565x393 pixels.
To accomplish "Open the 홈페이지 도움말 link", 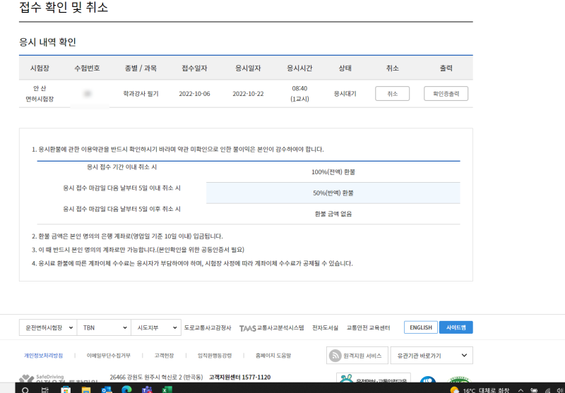I will pyautogui.click(x=273, y=355).
